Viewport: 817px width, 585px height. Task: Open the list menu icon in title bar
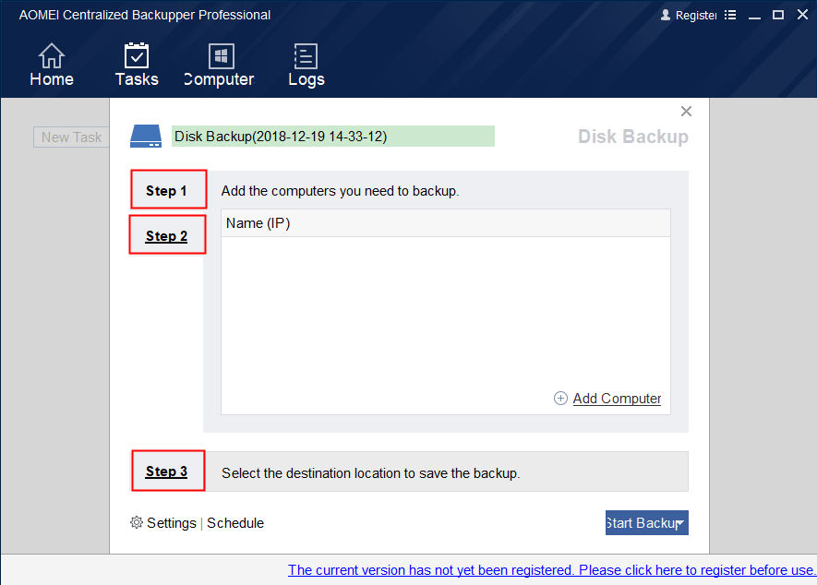(730, 15)
